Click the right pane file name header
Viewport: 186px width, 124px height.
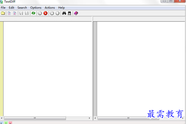139,19
